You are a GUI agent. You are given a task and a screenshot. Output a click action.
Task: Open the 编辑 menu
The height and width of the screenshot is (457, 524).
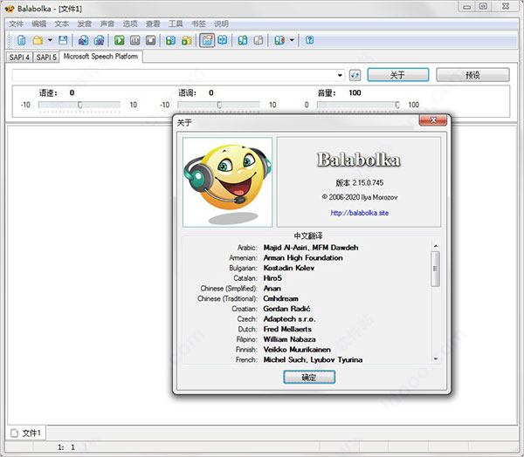[x=38, y=24]
